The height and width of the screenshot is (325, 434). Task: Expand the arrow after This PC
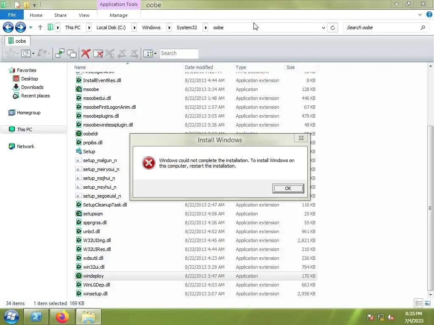(89, 28)
